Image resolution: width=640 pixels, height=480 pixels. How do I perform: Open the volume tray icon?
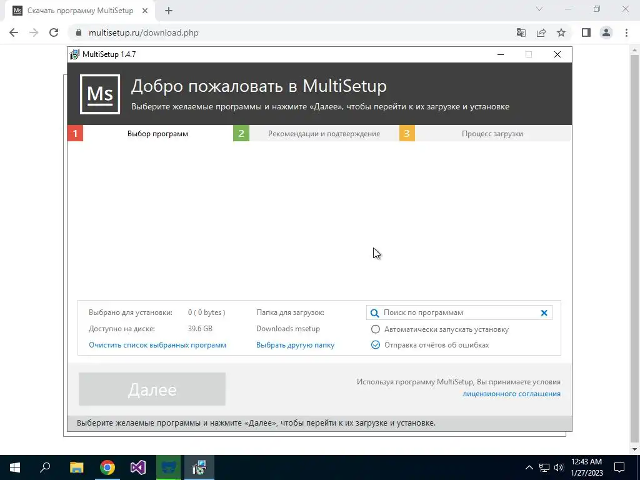559,467
